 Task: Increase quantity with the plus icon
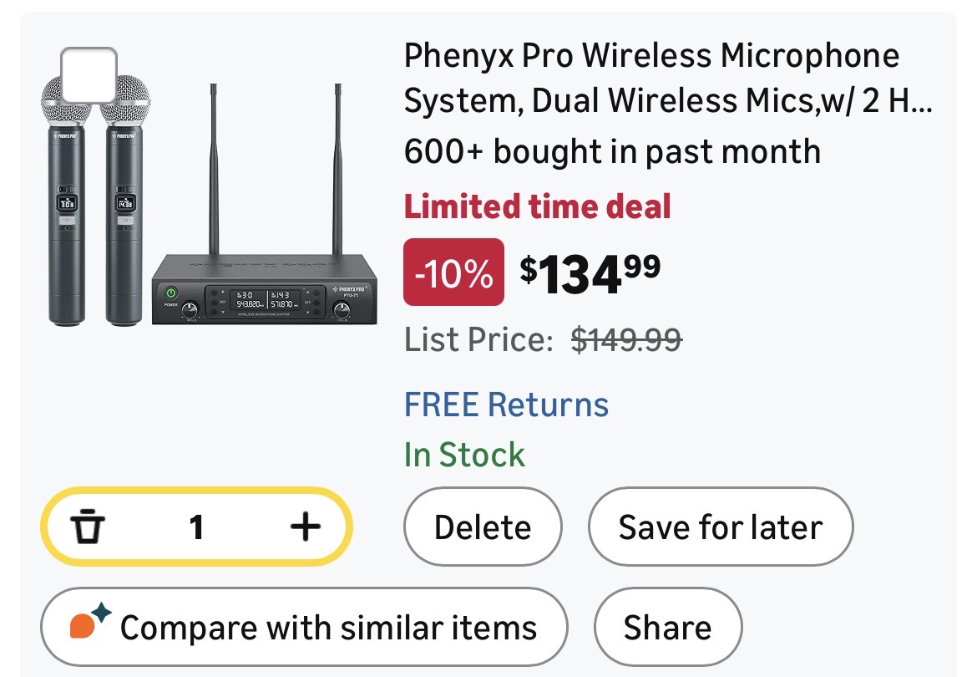tap(305, 527)
